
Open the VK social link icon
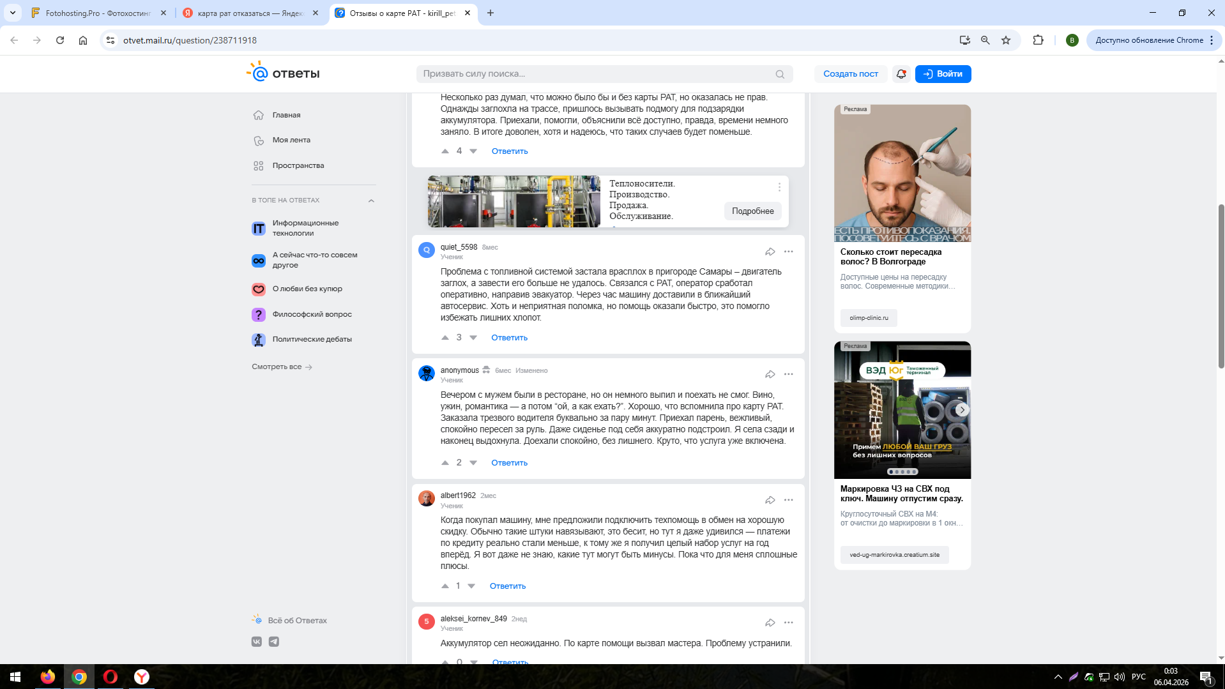(x=257, y=642)
